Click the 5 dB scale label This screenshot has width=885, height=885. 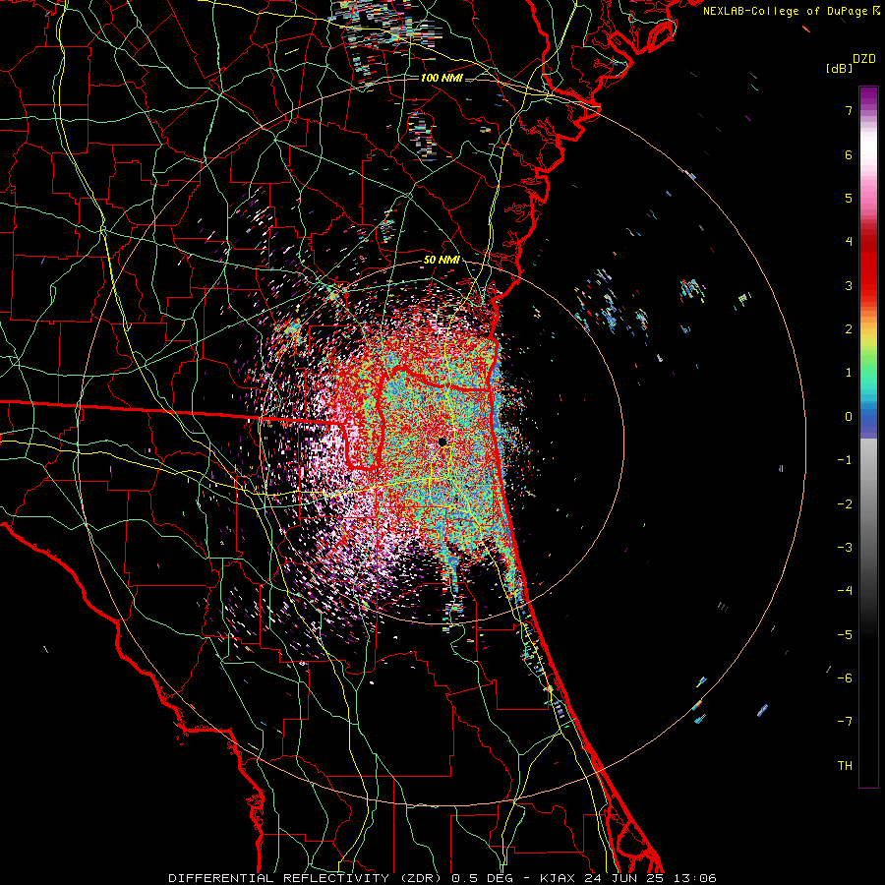click(849, 198)
